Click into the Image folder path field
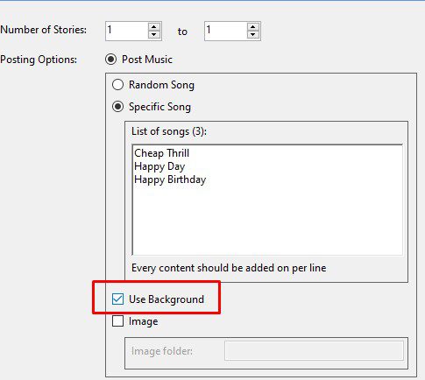This screenshot has height=380, width=425. pos(314,350)
